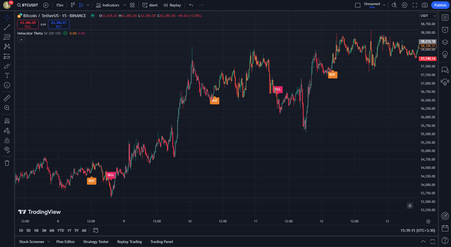Open indicator templates grid icon
This screenshot has width=451, height=247.
[x=132, y=5]
